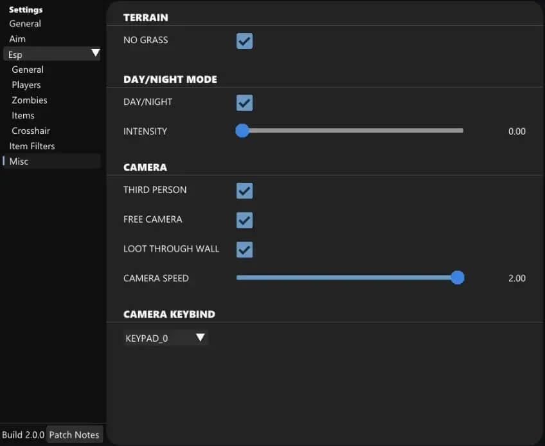Open the Patch Notes button

[x=75, y=434]
